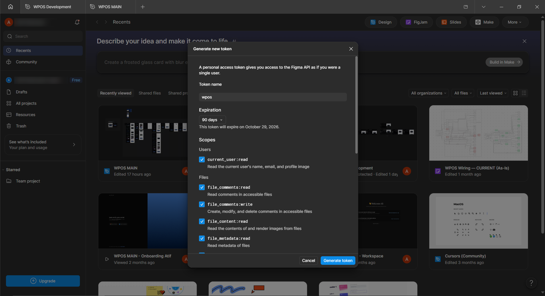Click the main page vertical scrollbar
545x296 pixels.
542,126
